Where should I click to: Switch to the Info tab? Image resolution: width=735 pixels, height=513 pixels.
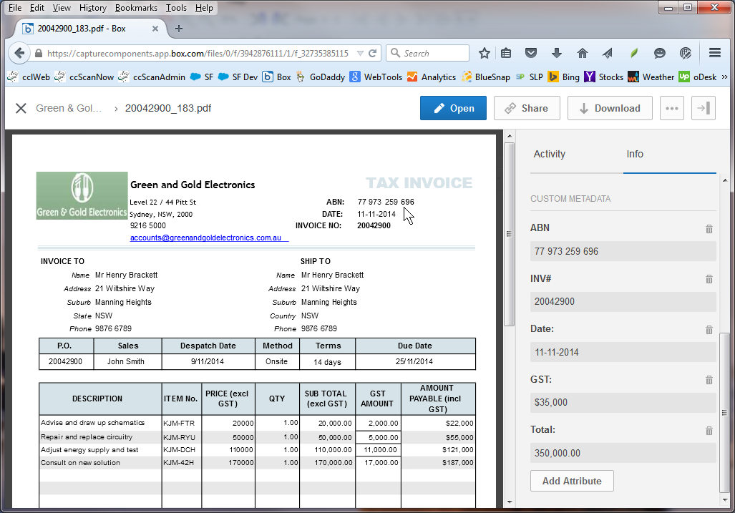click(635, 154)
